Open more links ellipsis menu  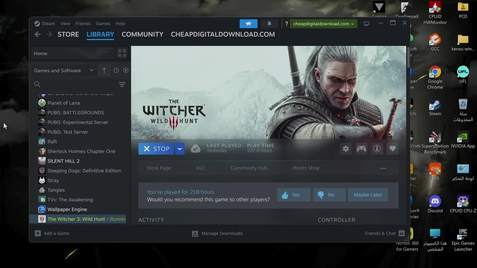click(383, 168)
